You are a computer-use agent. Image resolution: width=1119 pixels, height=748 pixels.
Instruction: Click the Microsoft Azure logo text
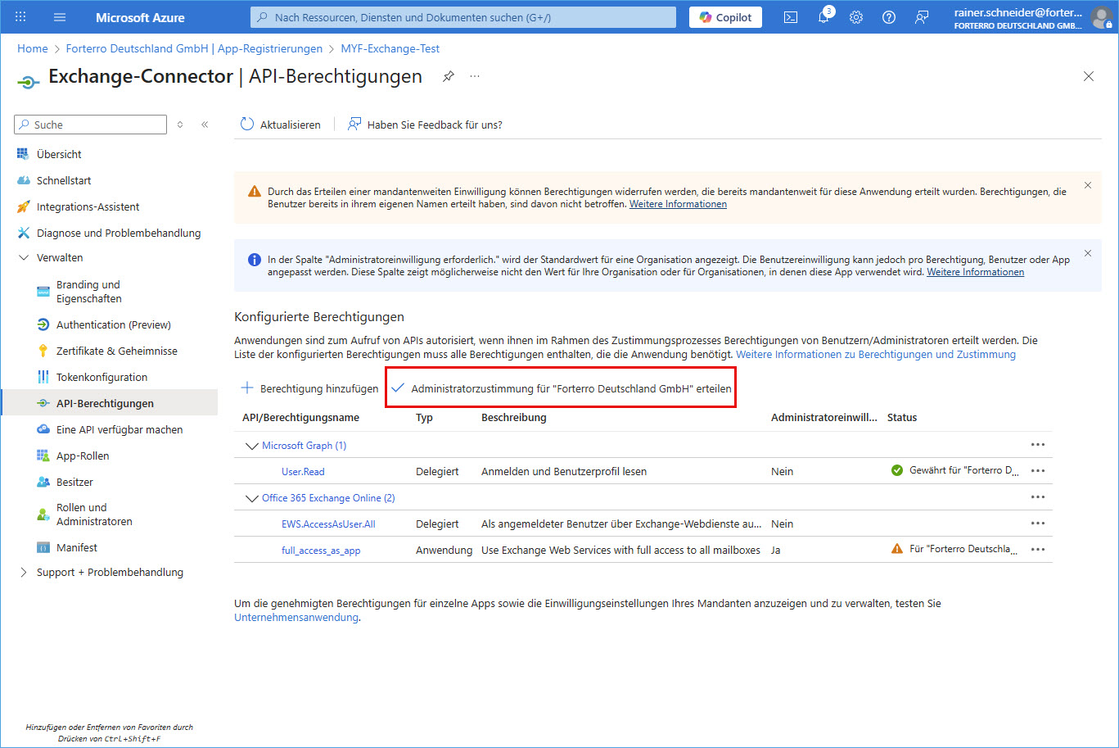point(140,17)
